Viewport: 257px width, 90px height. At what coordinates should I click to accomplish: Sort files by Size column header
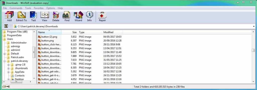[x=70, y=32]
